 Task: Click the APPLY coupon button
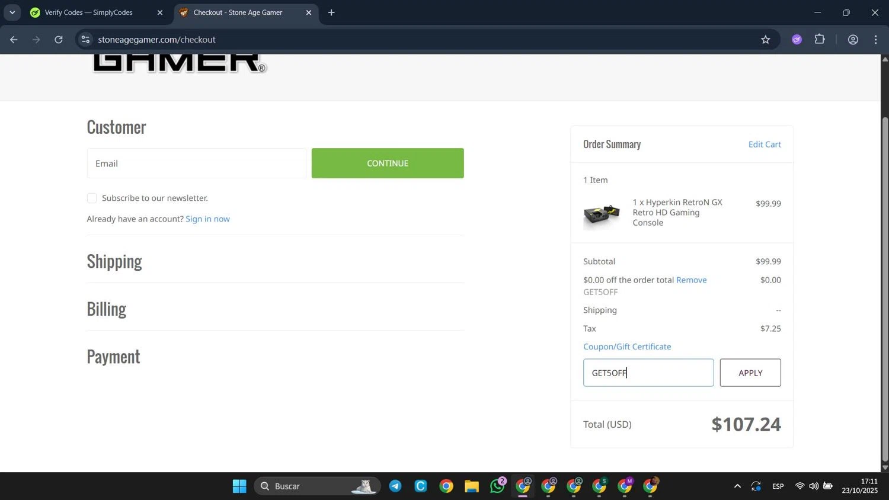pos(750,373)
